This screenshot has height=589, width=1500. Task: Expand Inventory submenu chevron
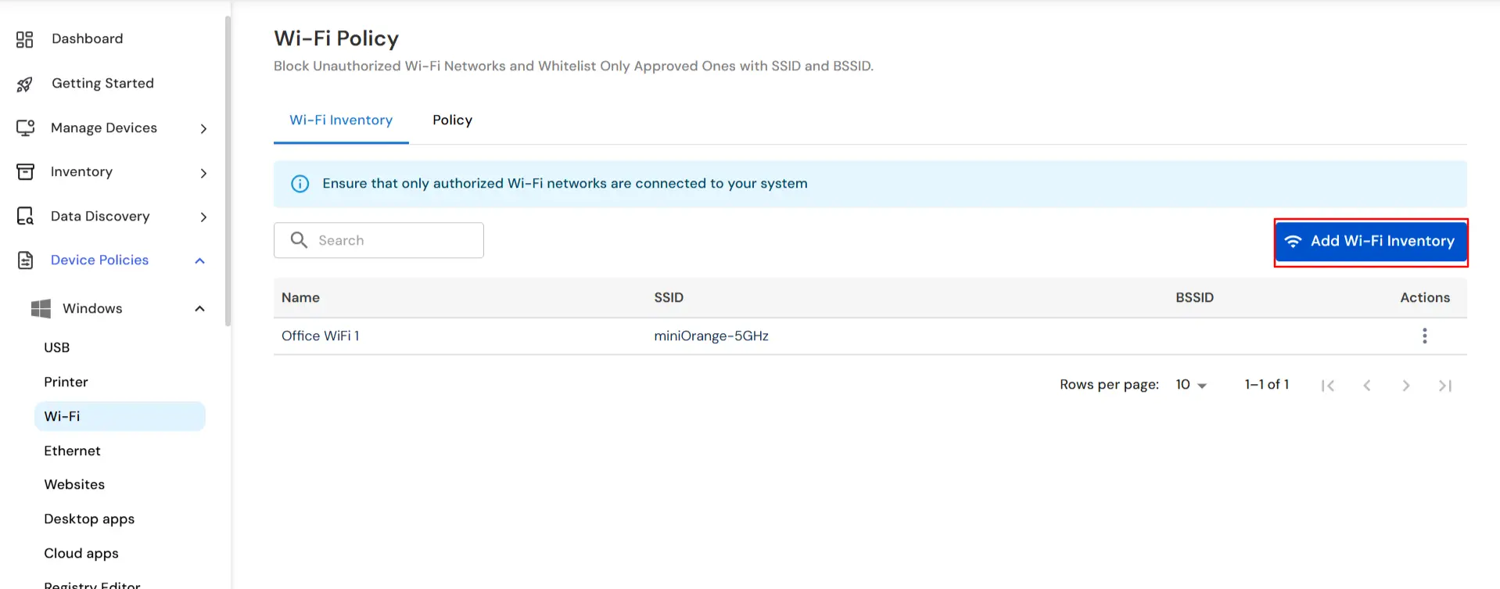[x=203, y=173]
